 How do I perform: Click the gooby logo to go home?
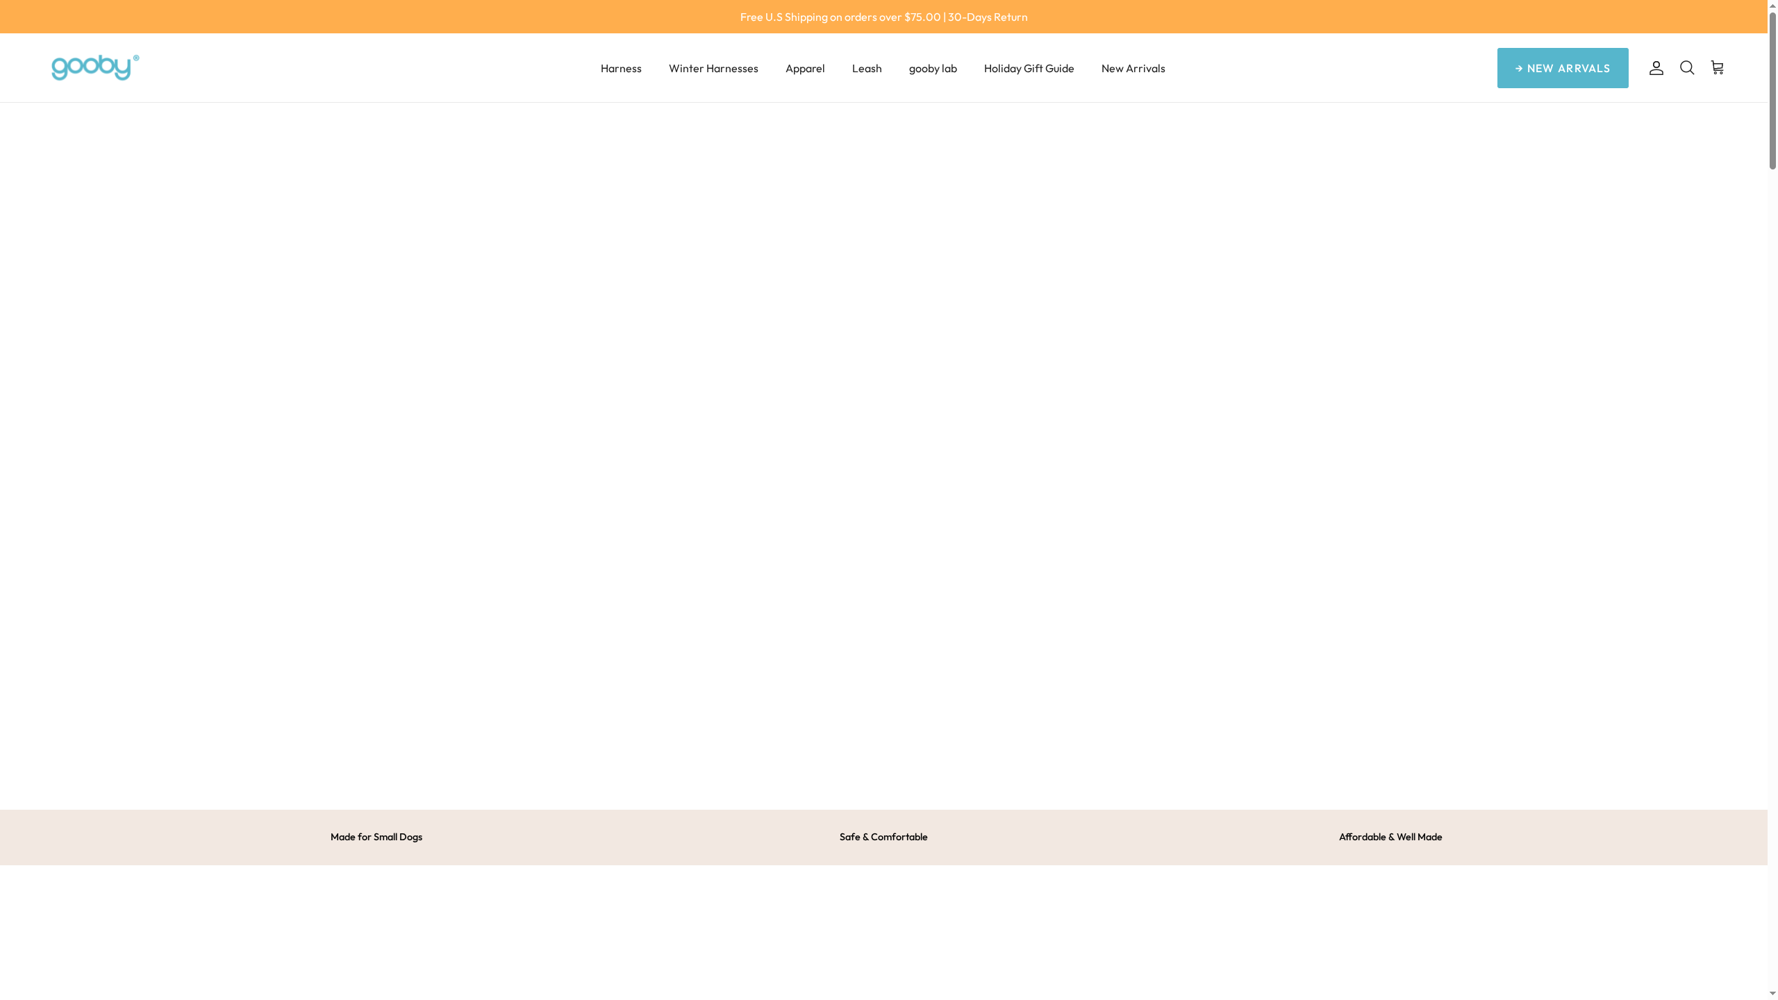tap(94, 67)
